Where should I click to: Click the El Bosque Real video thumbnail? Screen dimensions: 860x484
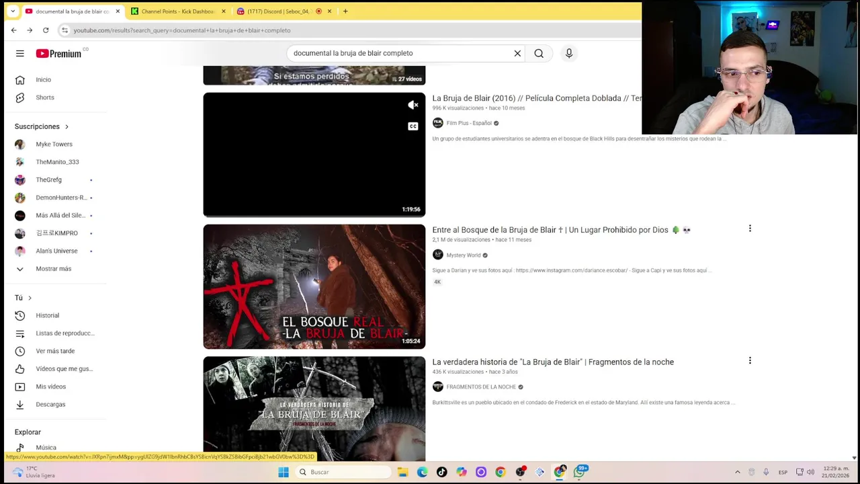point(314,286)
